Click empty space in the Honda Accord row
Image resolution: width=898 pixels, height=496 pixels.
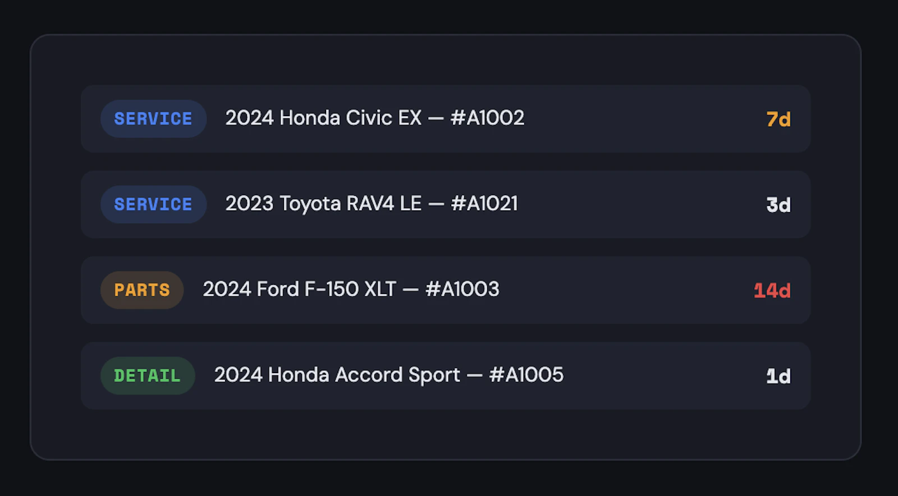click(665, 375)
